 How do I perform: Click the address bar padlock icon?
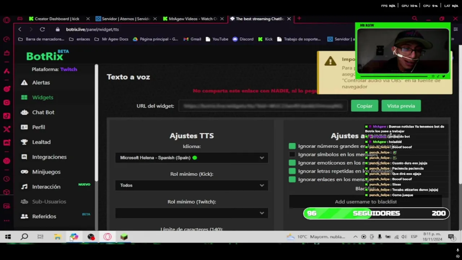coord(58,29)
